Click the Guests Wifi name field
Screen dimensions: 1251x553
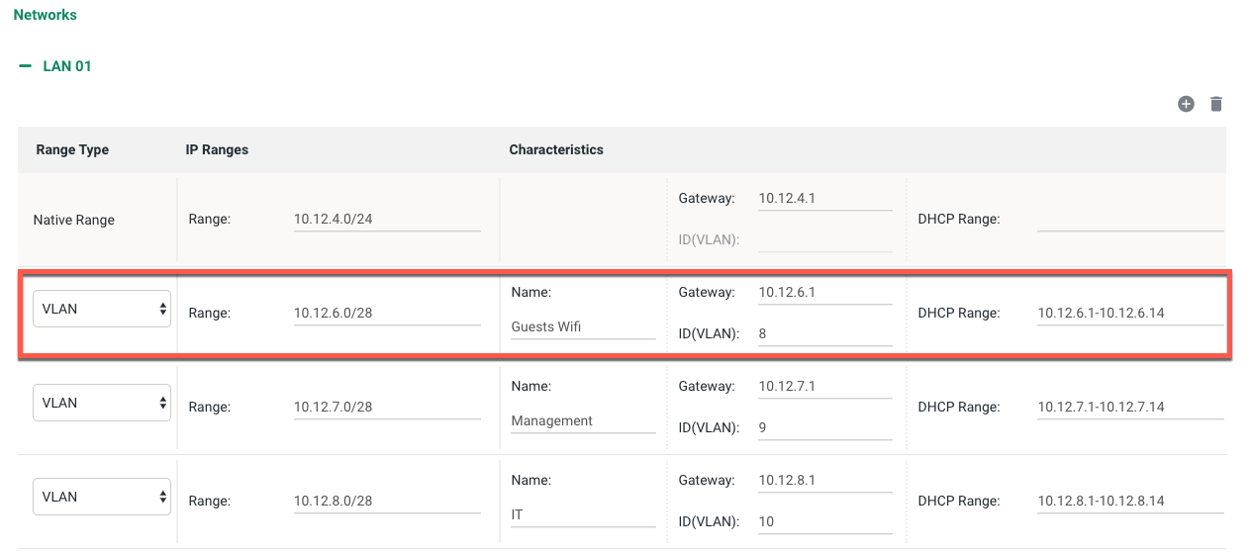(582, 326)
